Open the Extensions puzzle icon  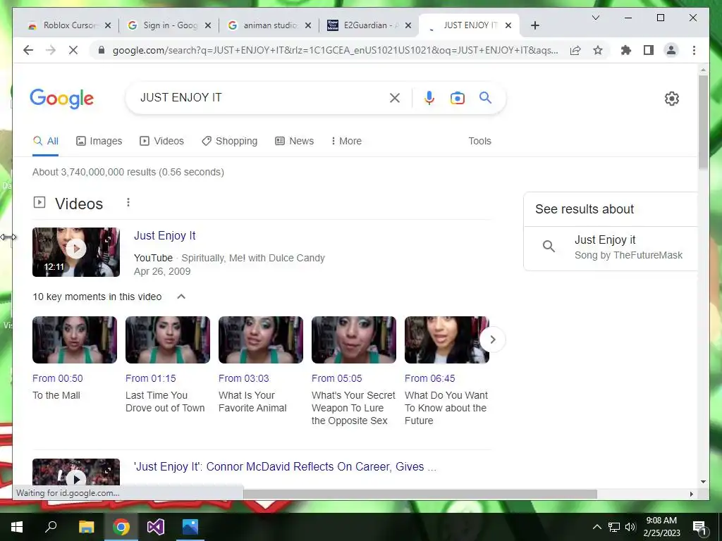coord(626,50)
